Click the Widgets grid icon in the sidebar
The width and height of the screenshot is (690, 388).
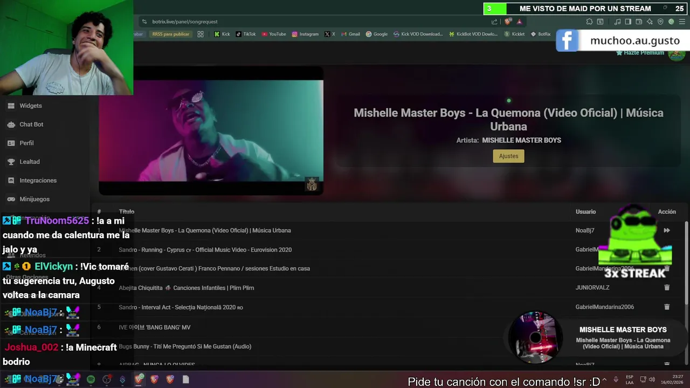point(11,106)
